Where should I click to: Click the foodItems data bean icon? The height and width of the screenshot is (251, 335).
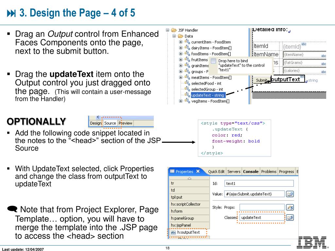[187, 54]
